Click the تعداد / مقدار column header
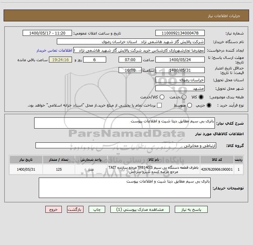The width and height of the screenshot is (253, 245). coord(59,159)
